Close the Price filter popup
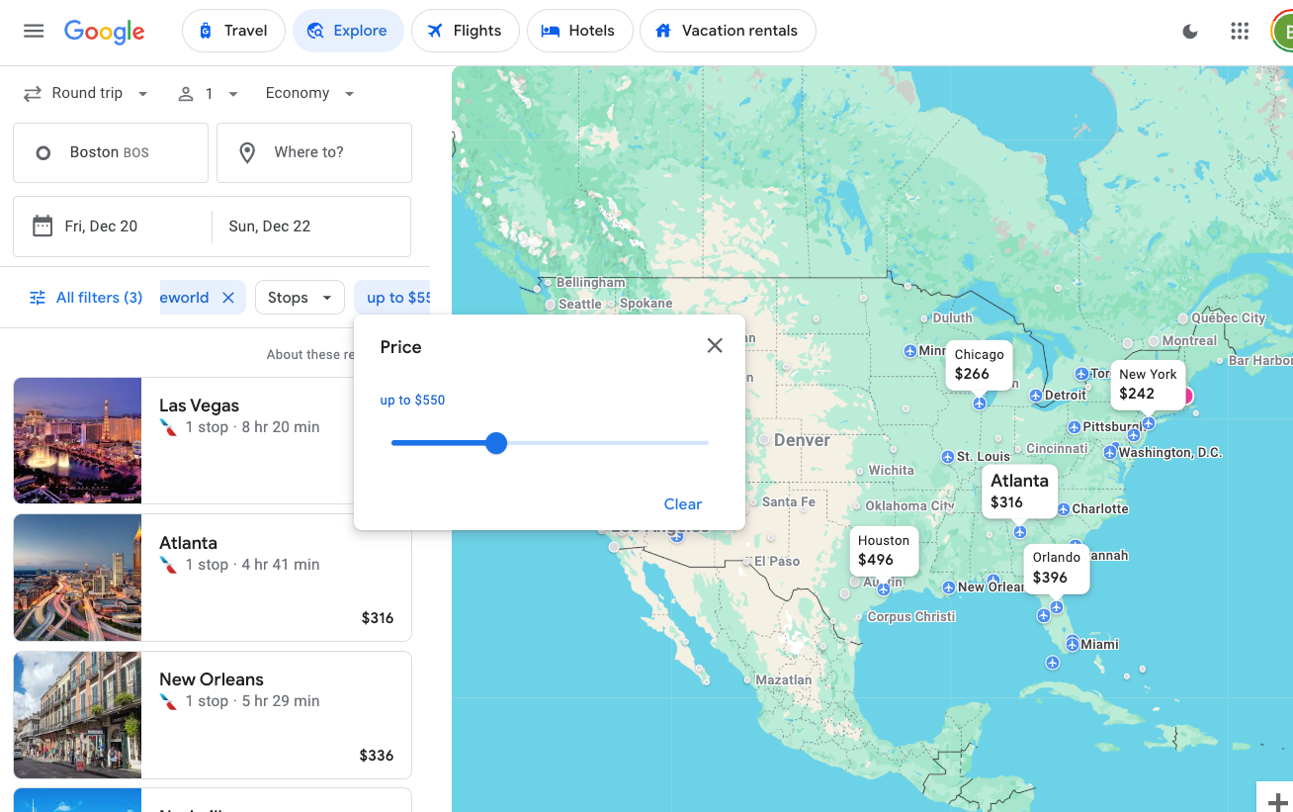 tap(715, 345)
